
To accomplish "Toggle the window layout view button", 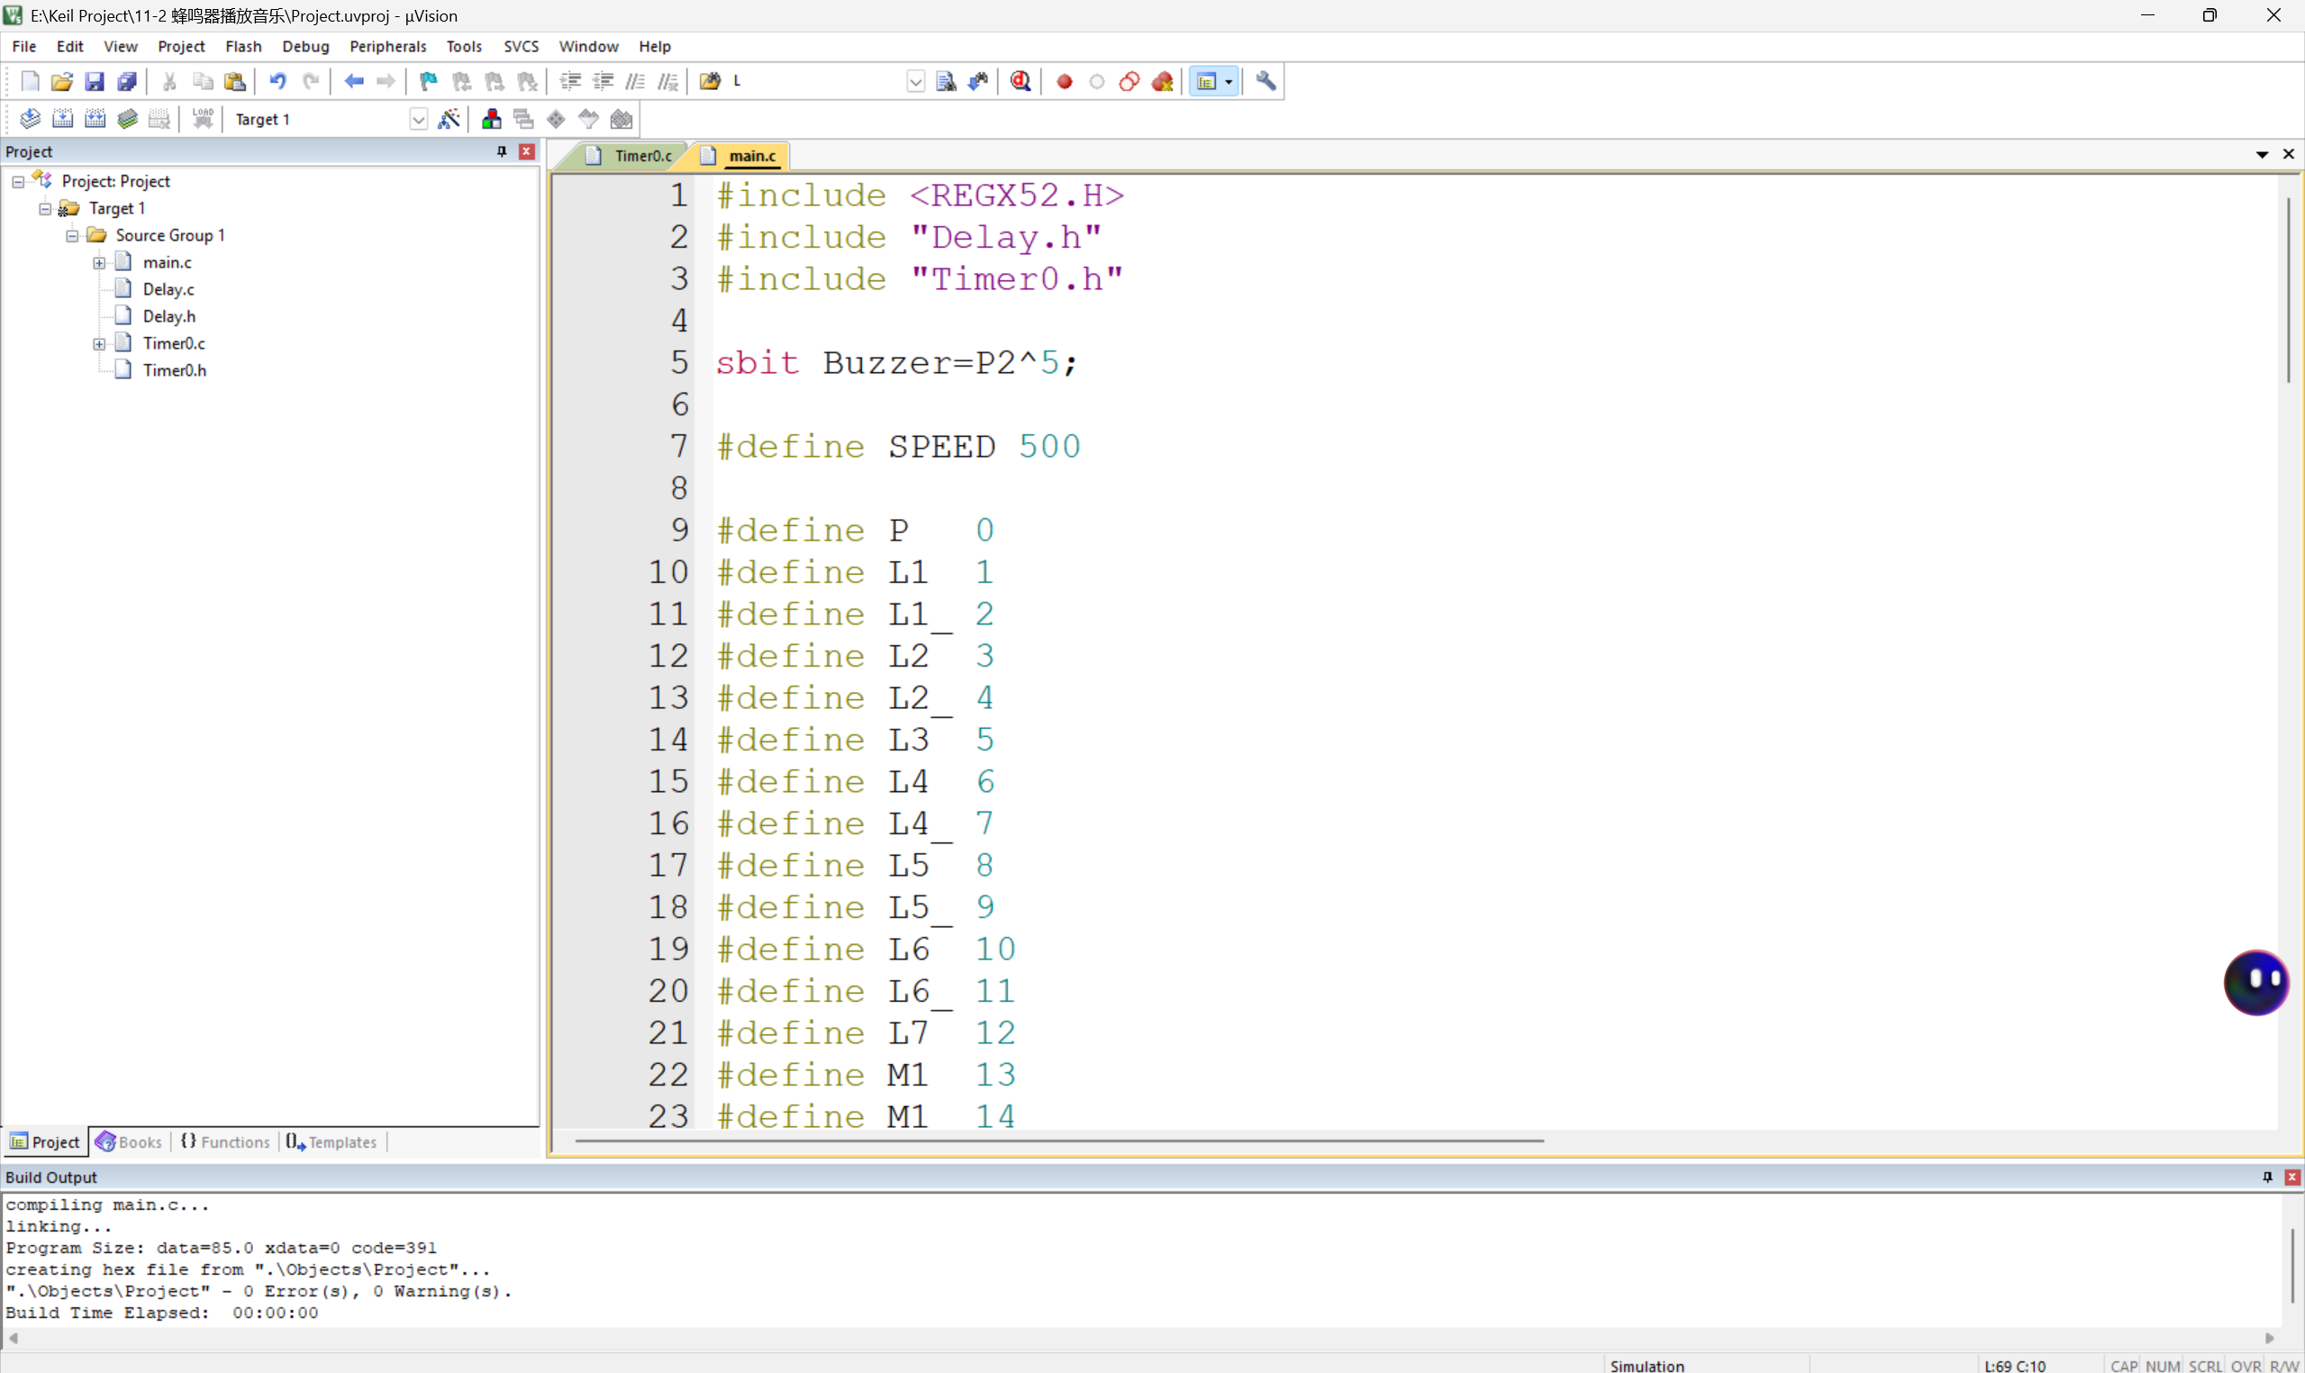I will point(1206,81).
